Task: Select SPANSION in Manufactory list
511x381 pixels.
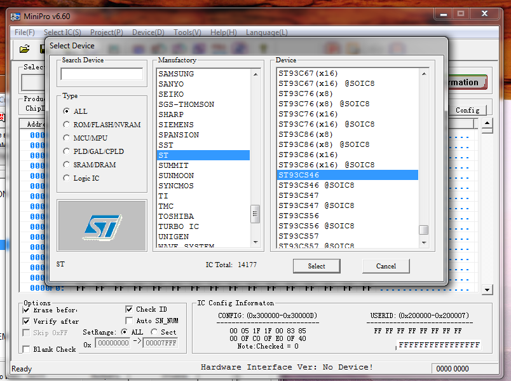Action: (203, 135)
